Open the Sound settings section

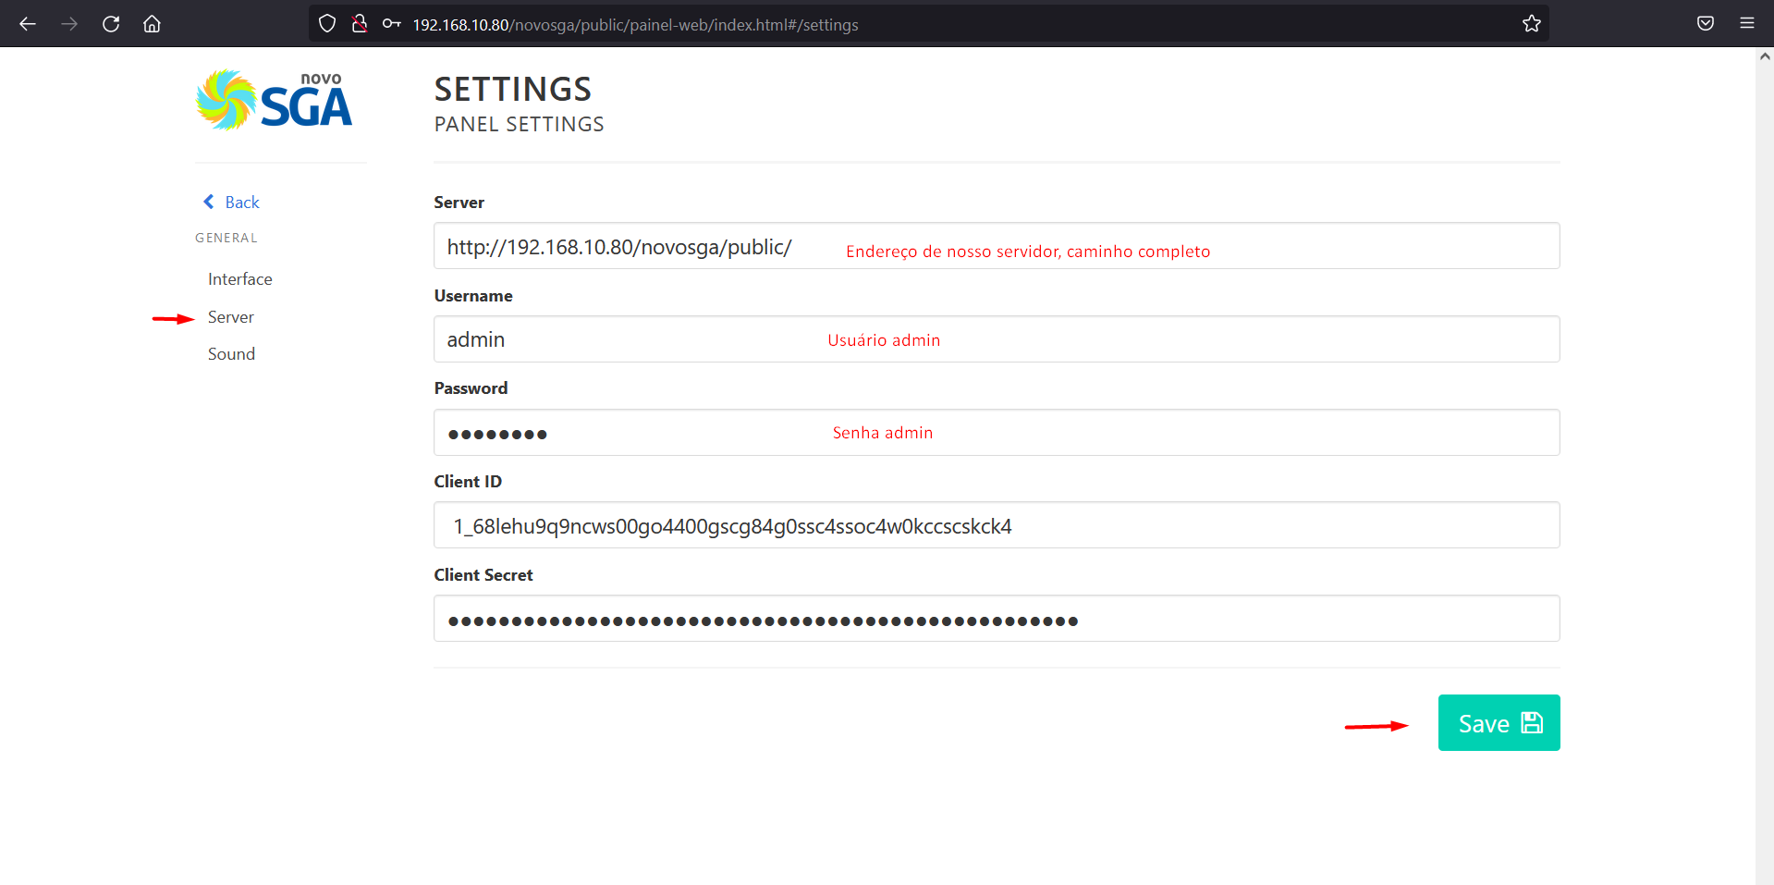coord(231,354)
